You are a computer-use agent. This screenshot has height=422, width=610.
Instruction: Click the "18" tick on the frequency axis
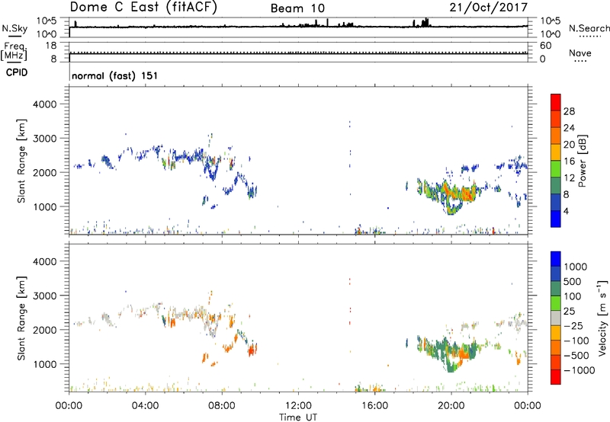click(x=51, y=46)
